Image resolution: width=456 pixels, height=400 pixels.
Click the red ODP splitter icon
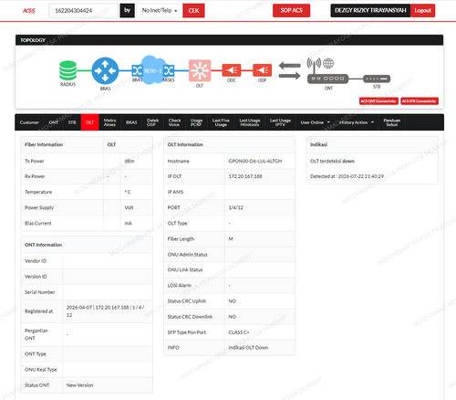tap(262, 70)
